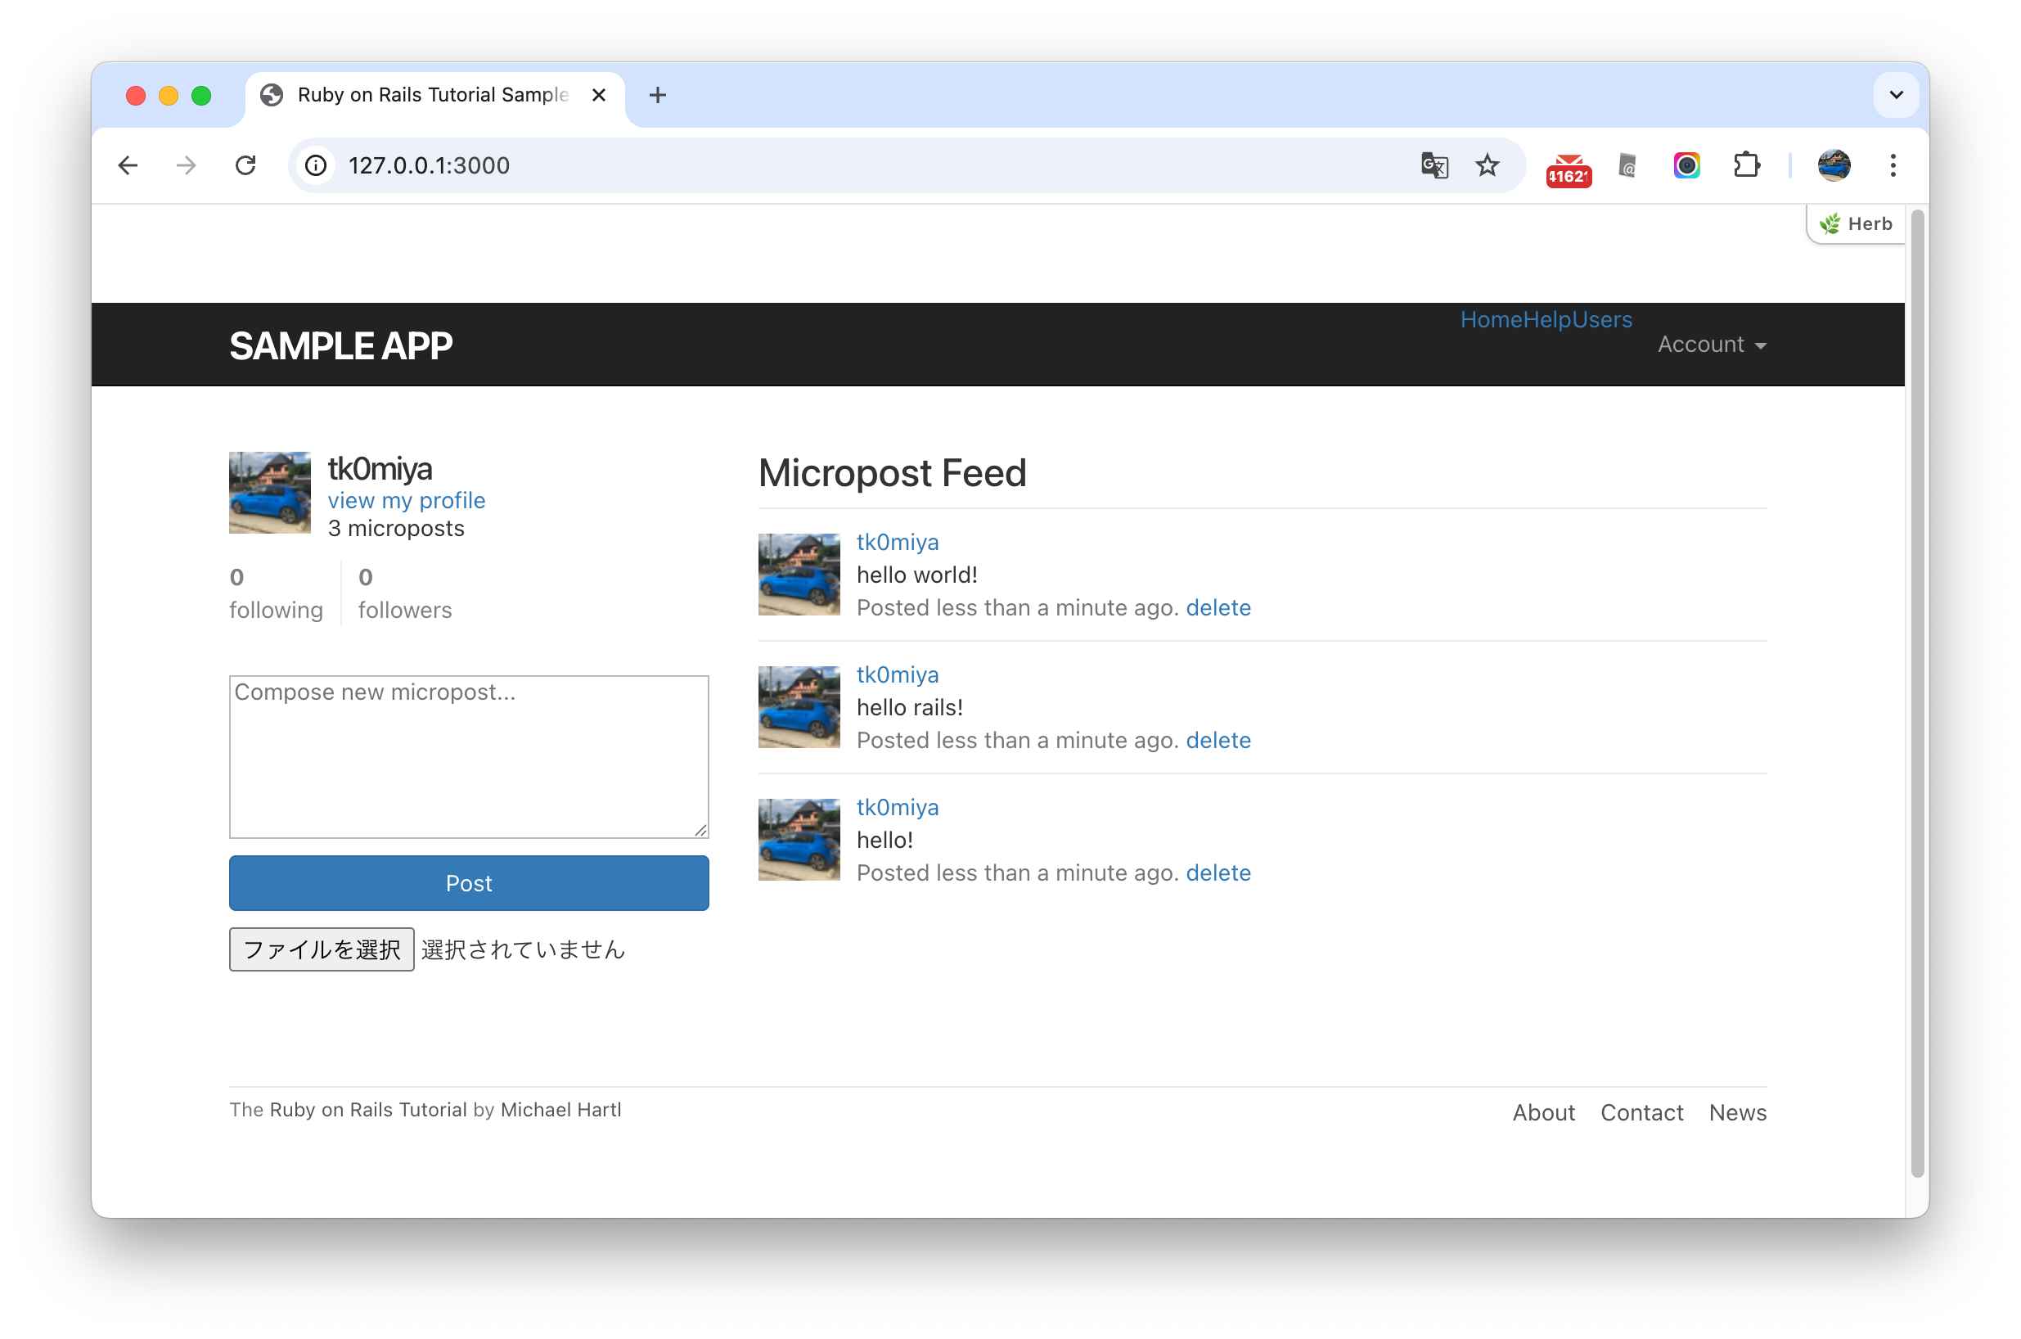Viewport: 2021px width, 1339px height.
Task: Click the 'view my profile' link
Action: point(407,500)
